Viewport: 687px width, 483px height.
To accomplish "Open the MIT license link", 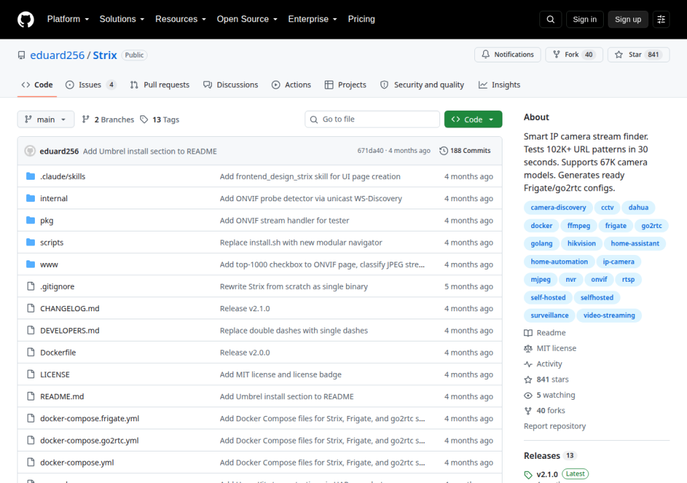I will click(x=550, y=348).
